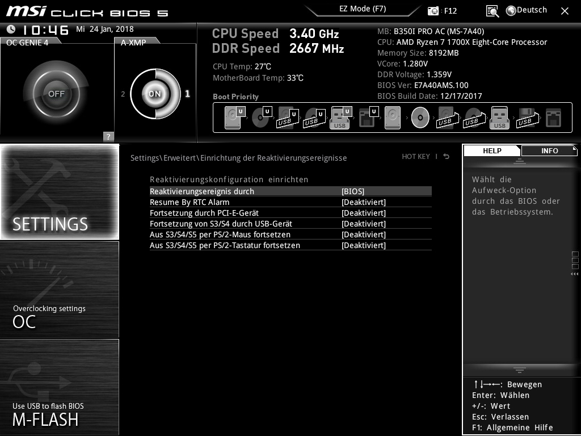Viewport: 581px width, 436px height.
Task: Select the UEFI USB CD/DVD boot icon
Action: point(314,118)
